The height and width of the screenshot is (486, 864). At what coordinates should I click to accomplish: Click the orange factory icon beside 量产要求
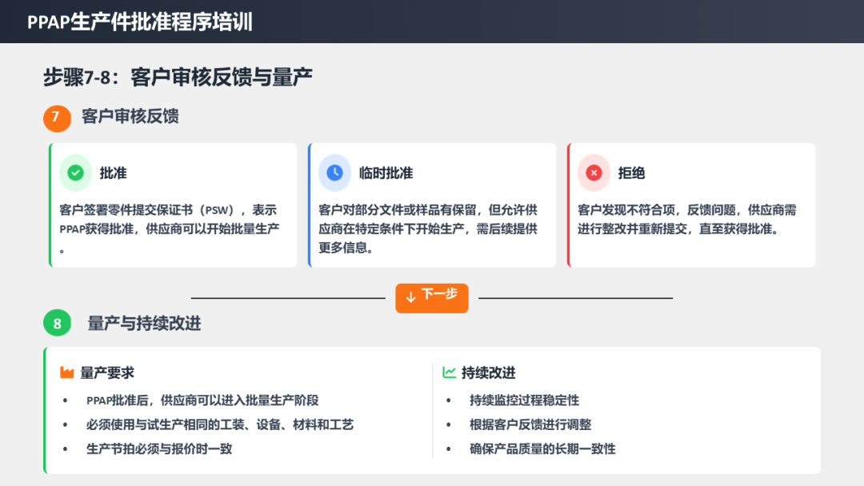point(67,372)
